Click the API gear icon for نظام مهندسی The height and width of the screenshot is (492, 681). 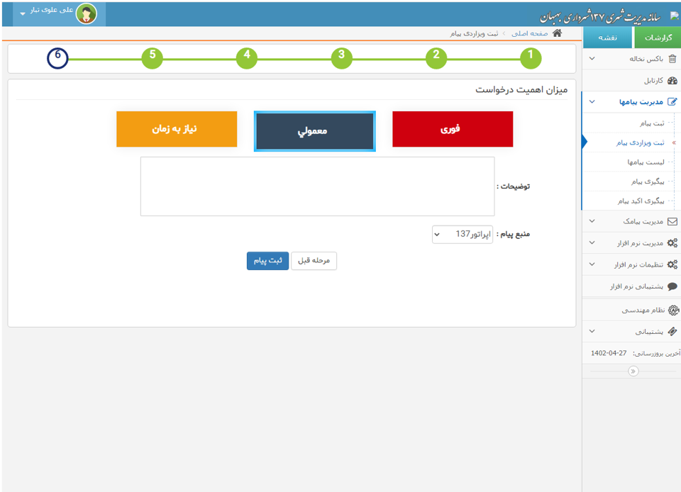coord(674,310)
